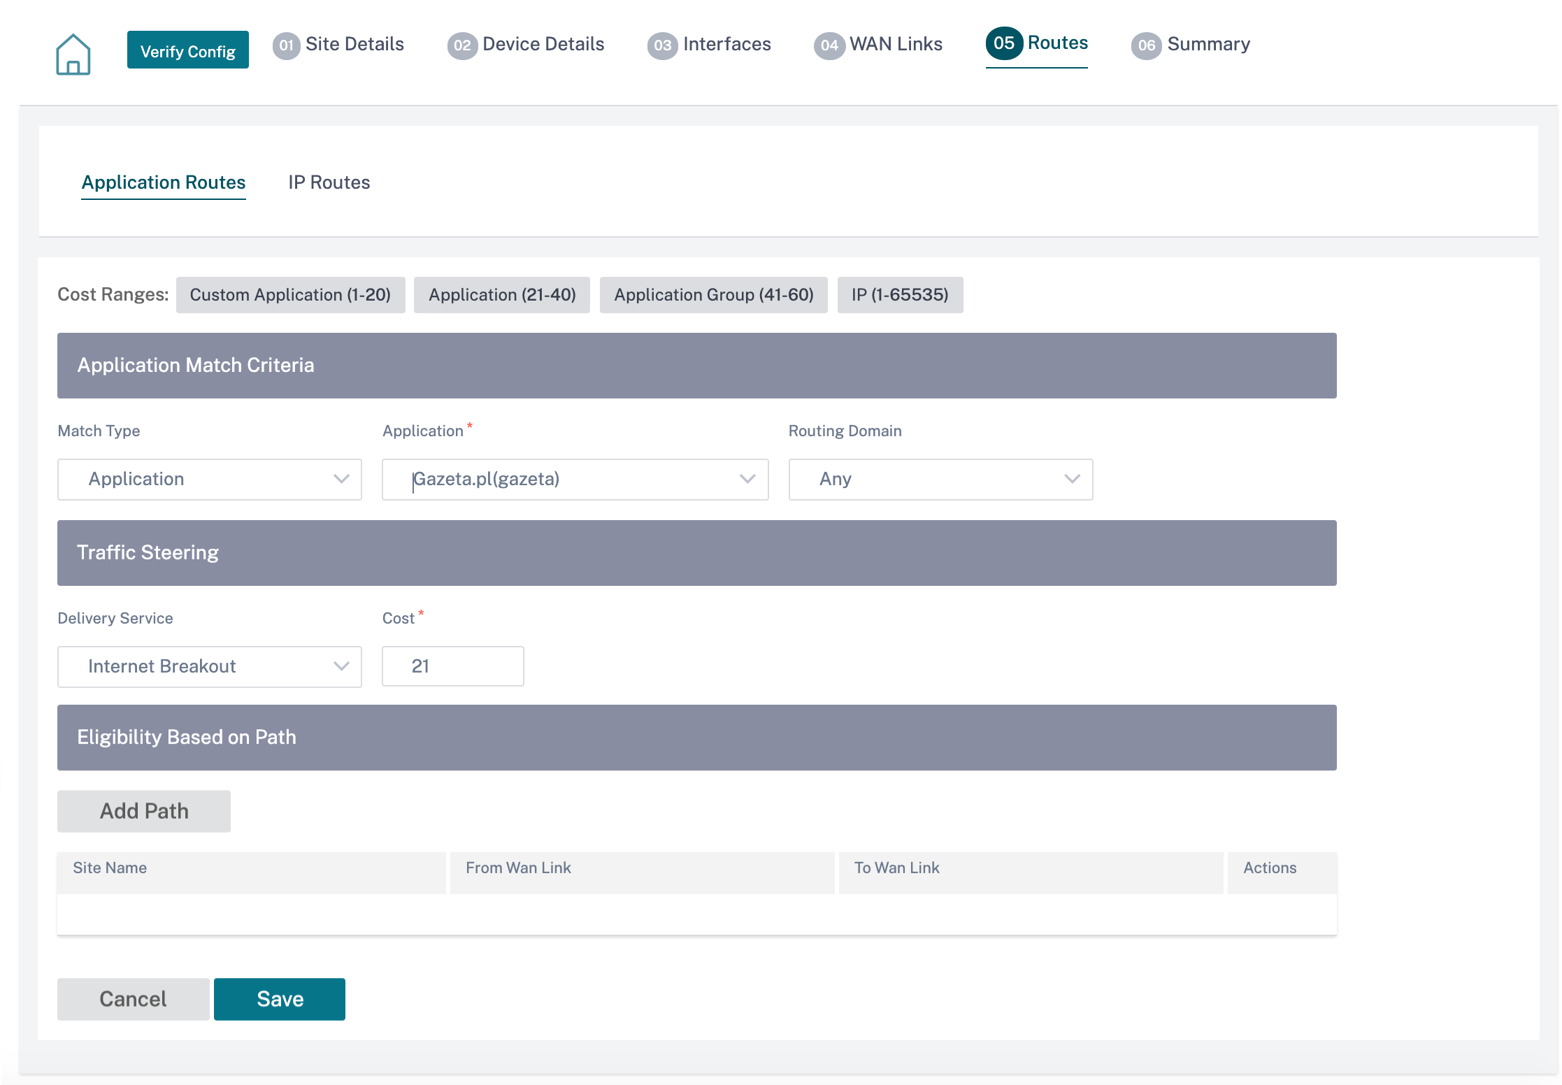Click the 05 Routes step badge
Viewport: 1562px width, 1085px height.
1004,43
